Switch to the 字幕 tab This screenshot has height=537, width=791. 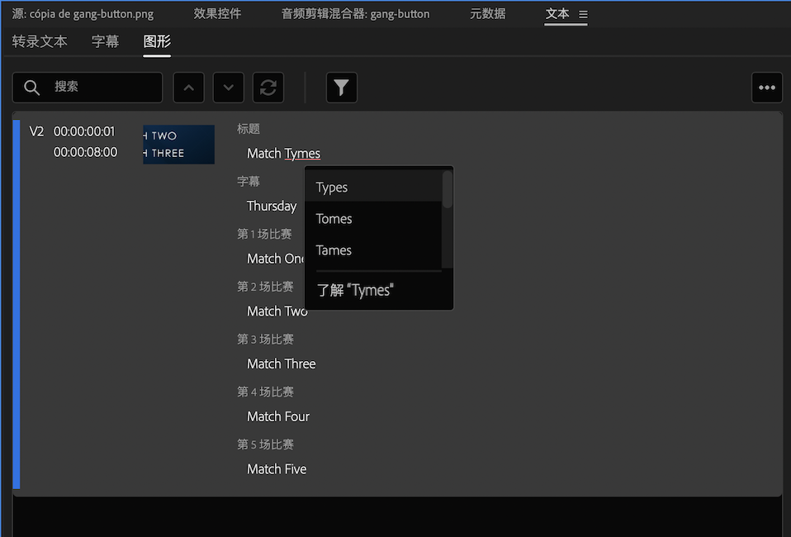(x=106, y=41)
